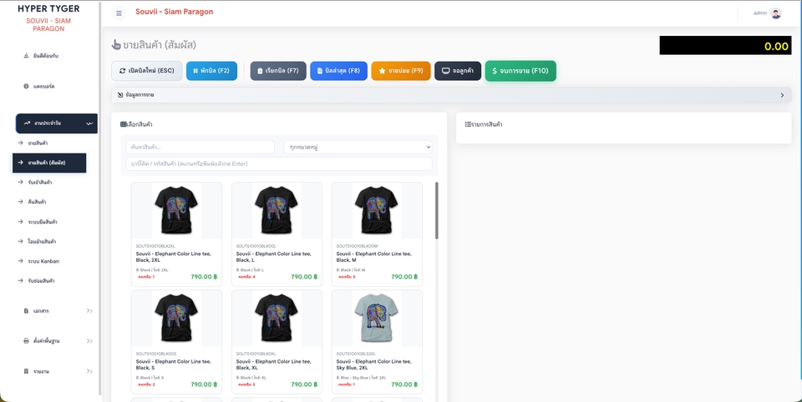The height and width of the screenshot is (402, 802).
Task: Select the Black, S Elephant tee card
Action: coord(176,342)
